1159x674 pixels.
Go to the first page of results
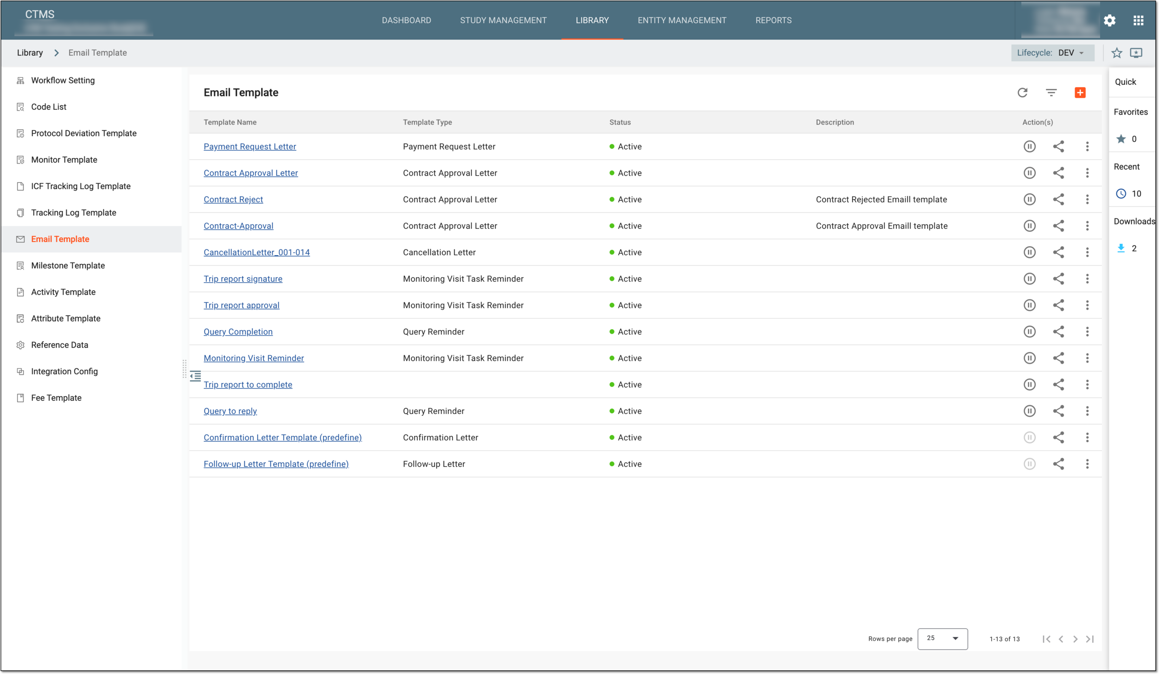1046,639
